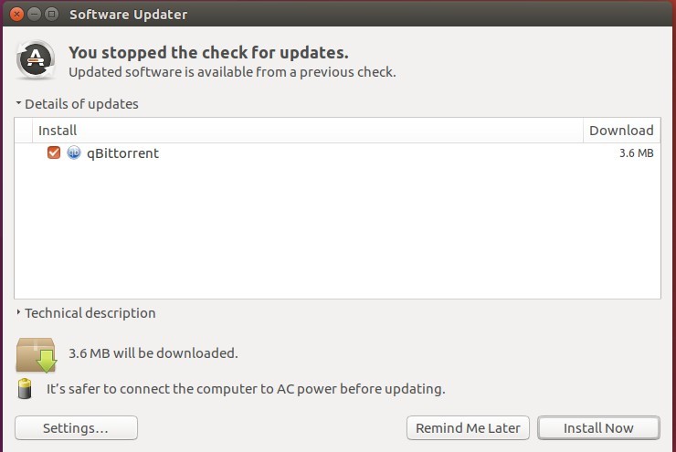Choose Remind Me Later
This screenshot has height=452, width=676.
coord(468,428)
